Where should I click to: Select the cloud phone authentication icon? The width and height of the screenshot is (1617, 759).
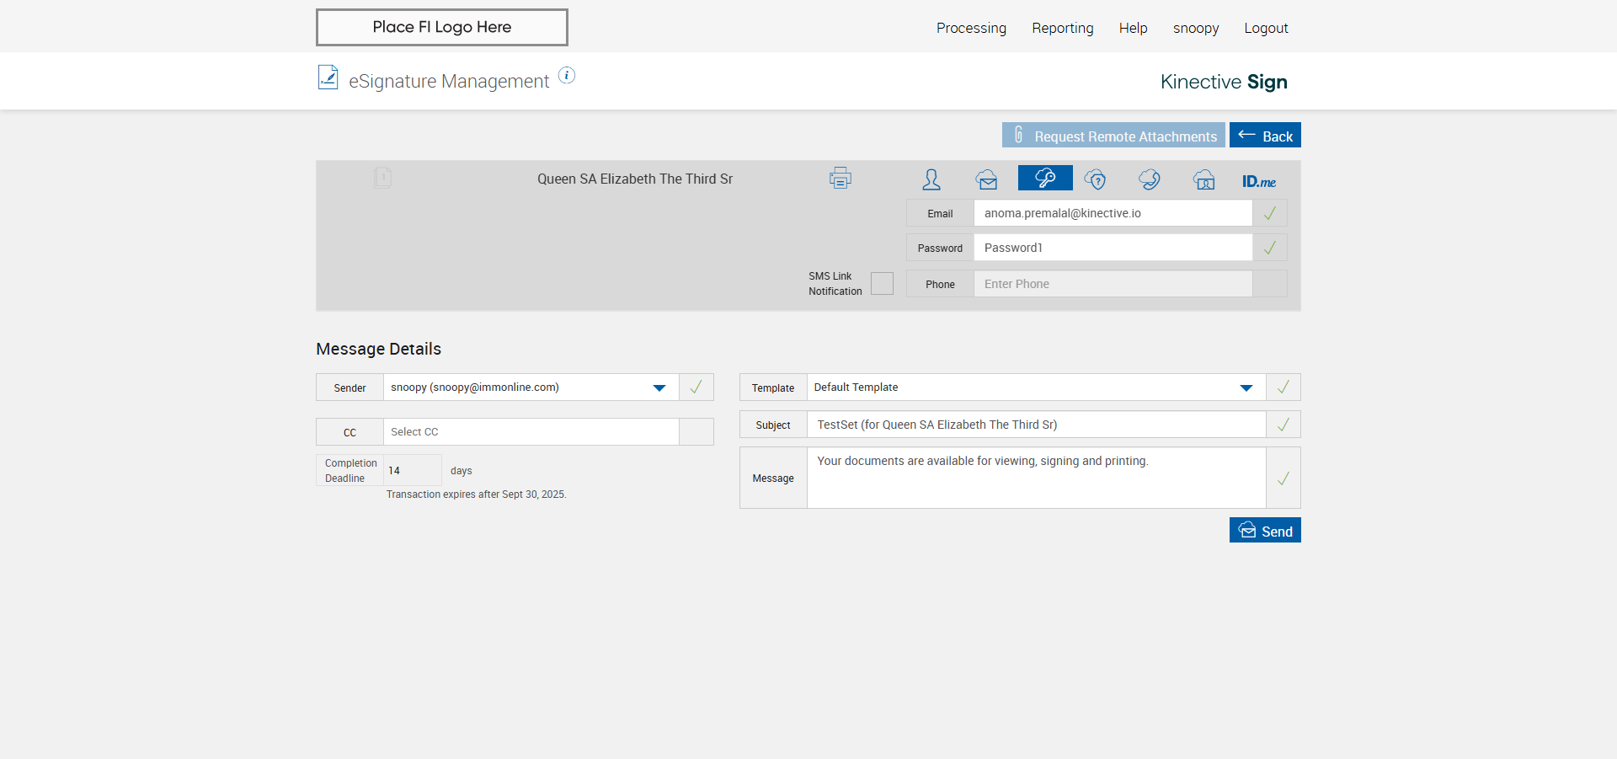(1149, 179)
